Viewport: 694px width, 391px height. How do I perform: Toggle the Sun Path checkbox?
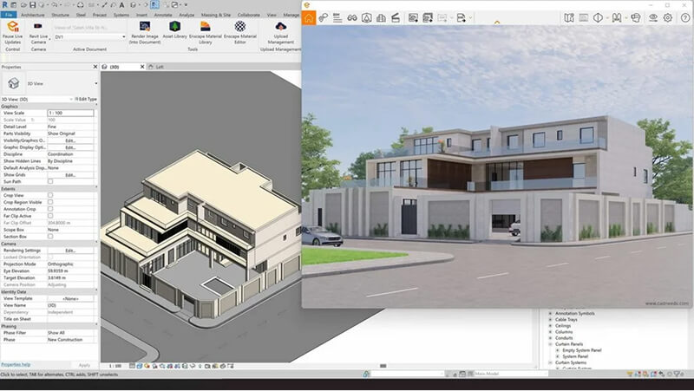(50, 181)
